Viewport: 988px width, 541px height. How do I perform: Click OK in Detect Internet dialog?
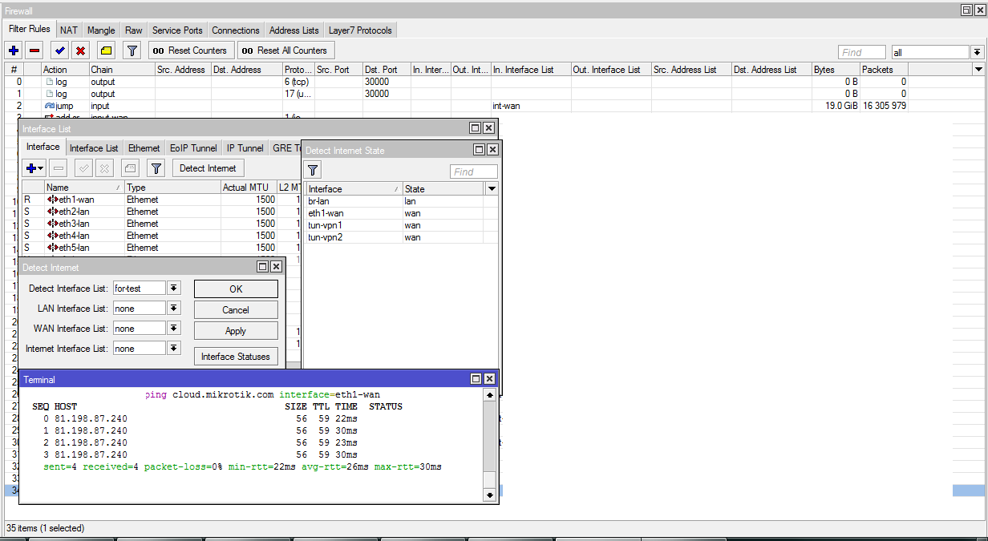point(236,289)
